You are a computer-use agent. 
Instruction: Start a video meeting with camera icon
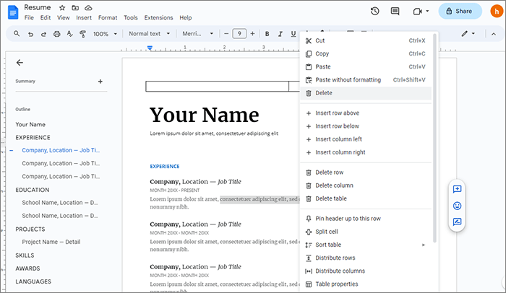(417, 12)
